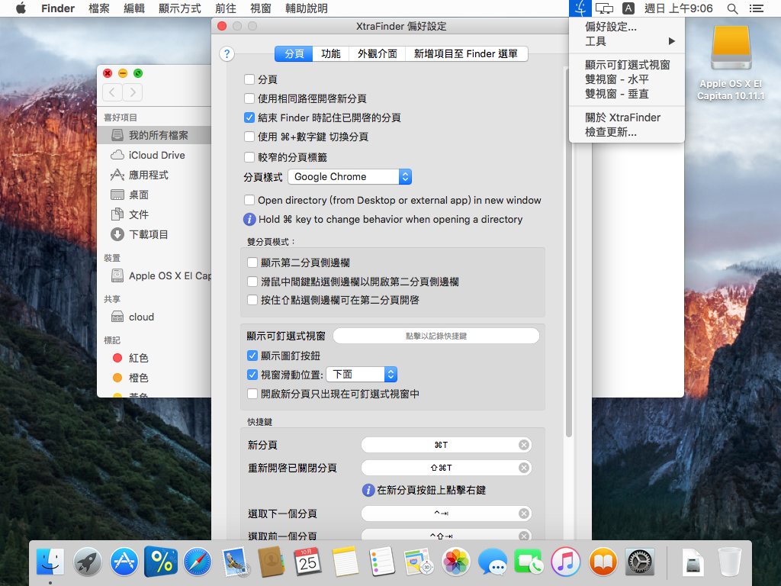This screenshot has width=781, height=586.
Task: Select 雙視窗 - 水平 menu item
Action: 627,79
